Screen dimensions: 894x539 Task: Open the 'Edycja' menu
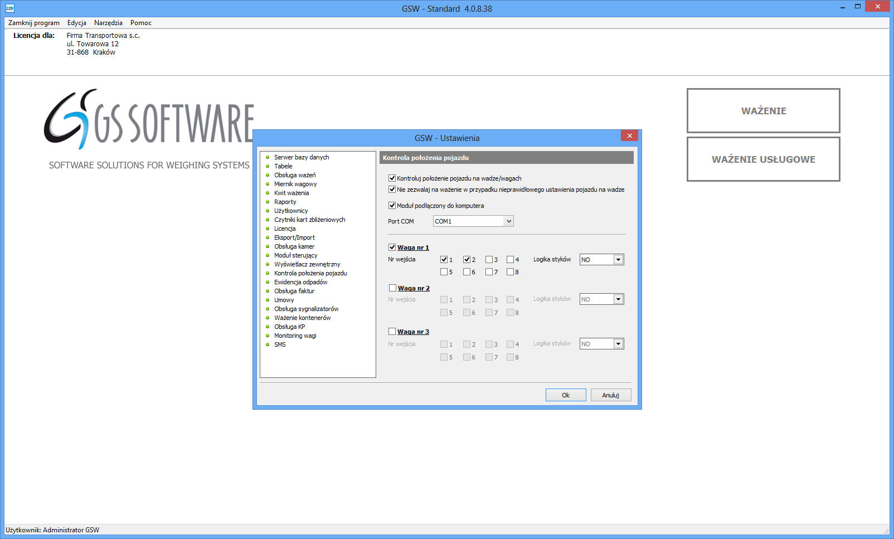(77, 23)
